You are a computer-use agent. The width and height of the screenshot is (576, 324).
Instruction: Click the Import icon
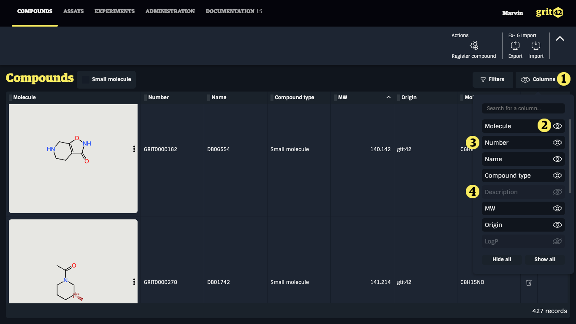click(536, 46)
